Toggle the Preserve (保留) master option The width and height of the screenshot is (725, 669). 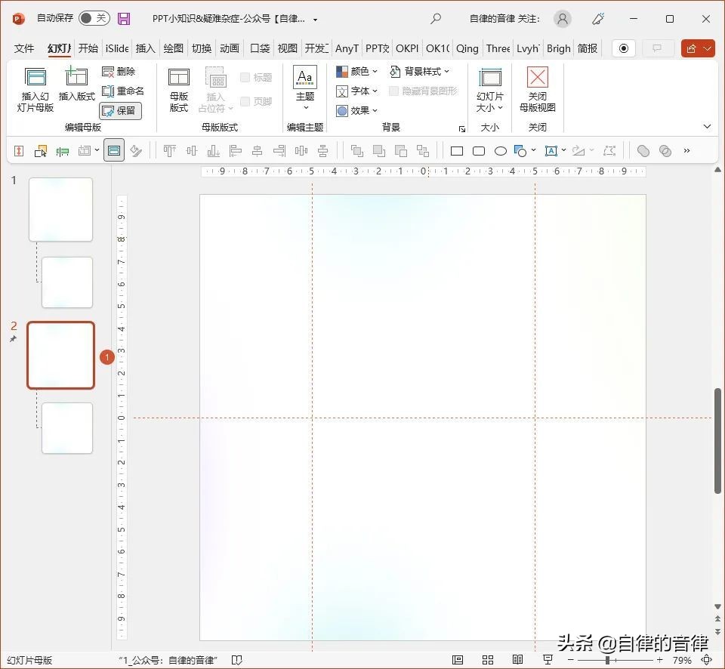[119, 110]
